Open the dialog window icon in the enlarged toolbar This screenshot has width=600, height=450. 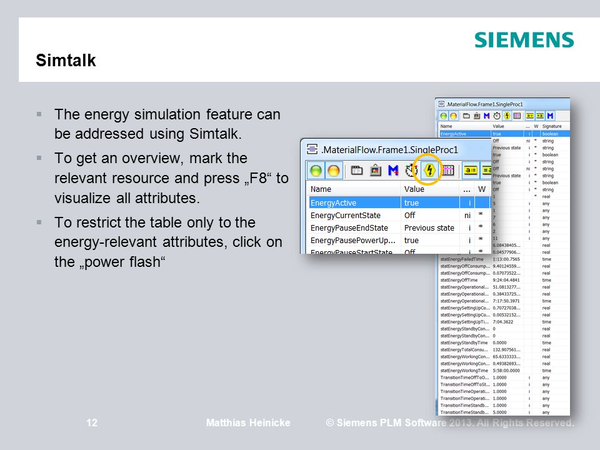coord(357,170)
